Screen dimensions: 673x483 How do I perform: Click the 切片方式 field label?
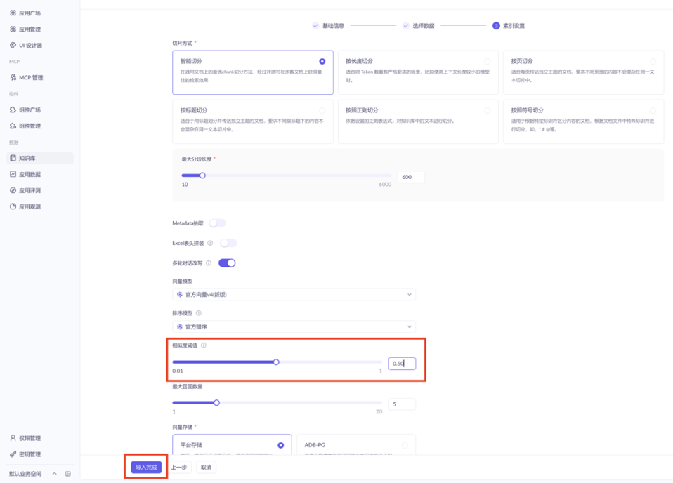click(183, 44)
